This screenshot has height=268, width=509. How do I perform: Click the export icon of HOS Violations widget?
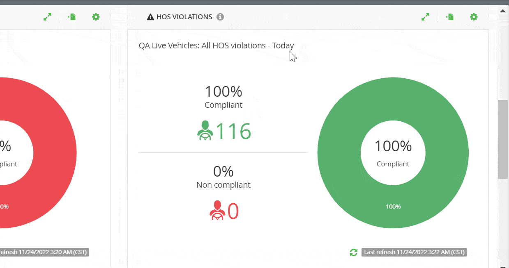coord(449,17)
